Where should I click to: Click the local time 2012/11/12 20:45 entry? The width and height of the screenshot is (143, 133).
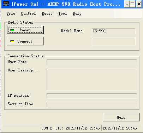click(120, 128)
